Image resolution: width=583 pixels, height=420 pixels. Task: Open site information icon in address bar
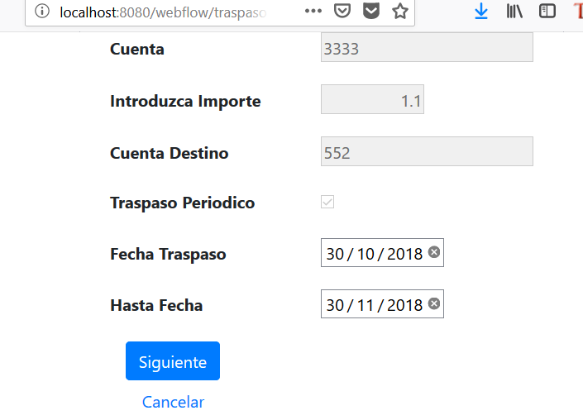42,11
